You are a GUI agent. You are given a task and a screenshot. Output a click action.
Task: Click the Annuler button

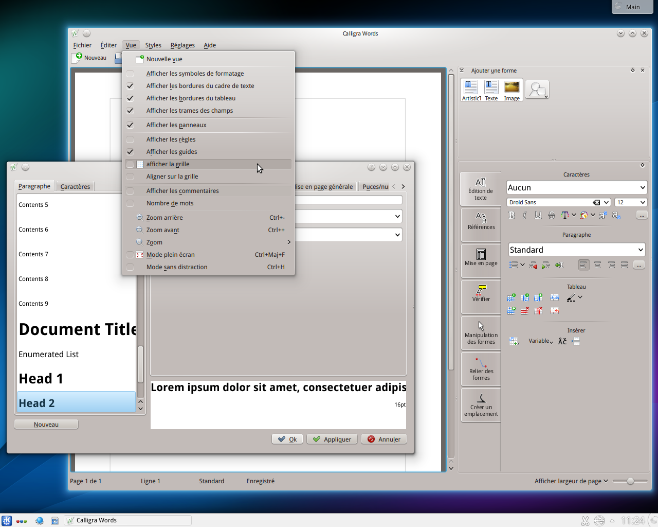coord(384,439)
